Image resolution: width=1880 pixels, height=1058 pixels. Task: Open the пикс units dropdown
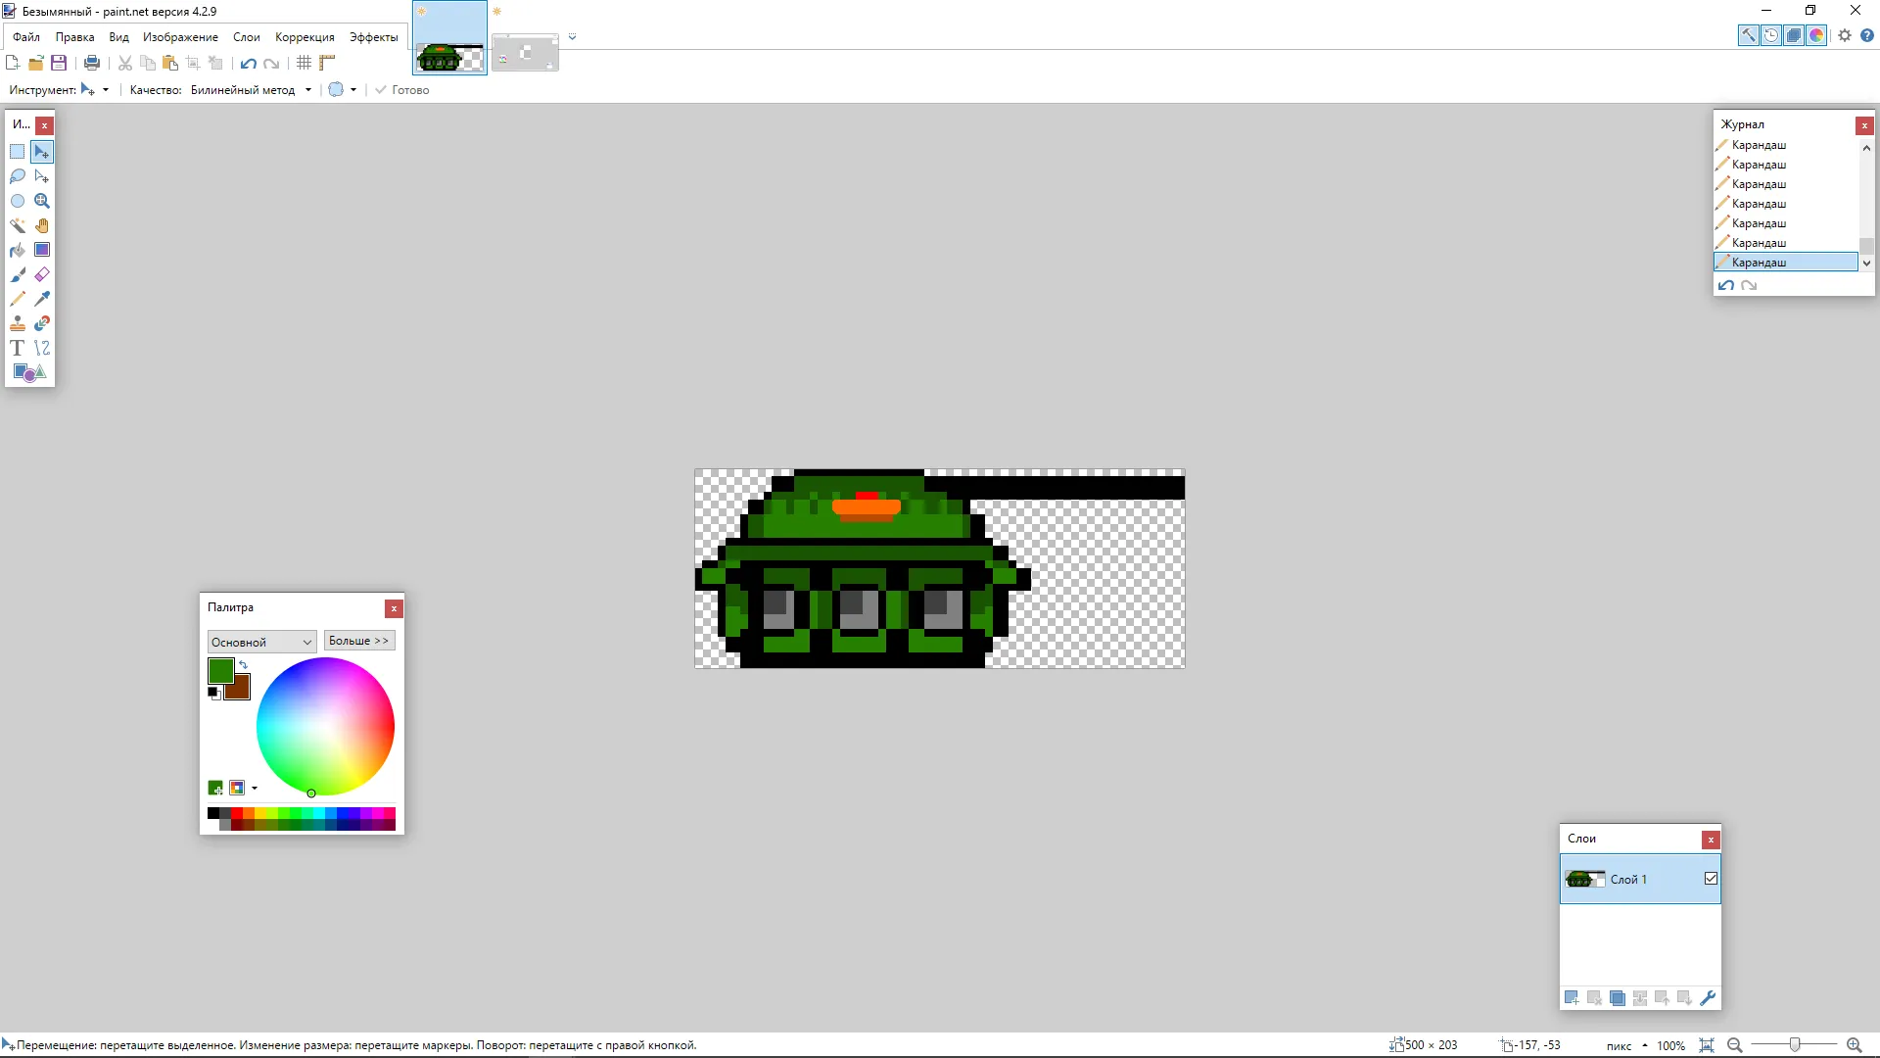[x=1626, y=1045]
